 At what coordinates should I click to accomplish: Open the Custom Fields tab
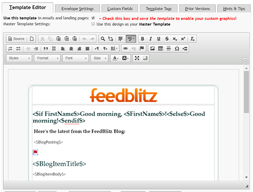click(120, 8)
